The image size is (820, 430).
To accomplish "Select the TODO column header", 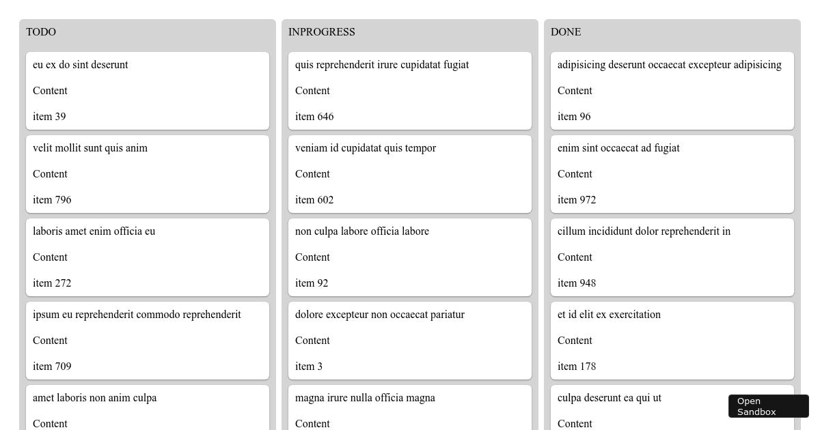I will coord(41,32).
